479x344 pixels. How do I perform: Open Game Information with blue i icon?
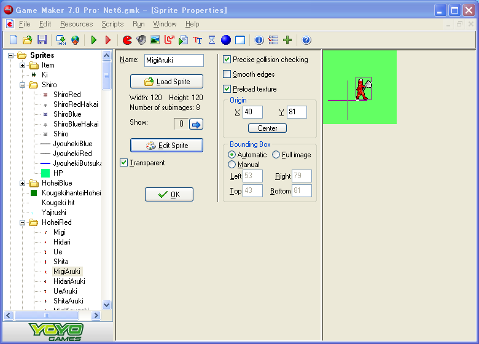click(x=259, y=40)
